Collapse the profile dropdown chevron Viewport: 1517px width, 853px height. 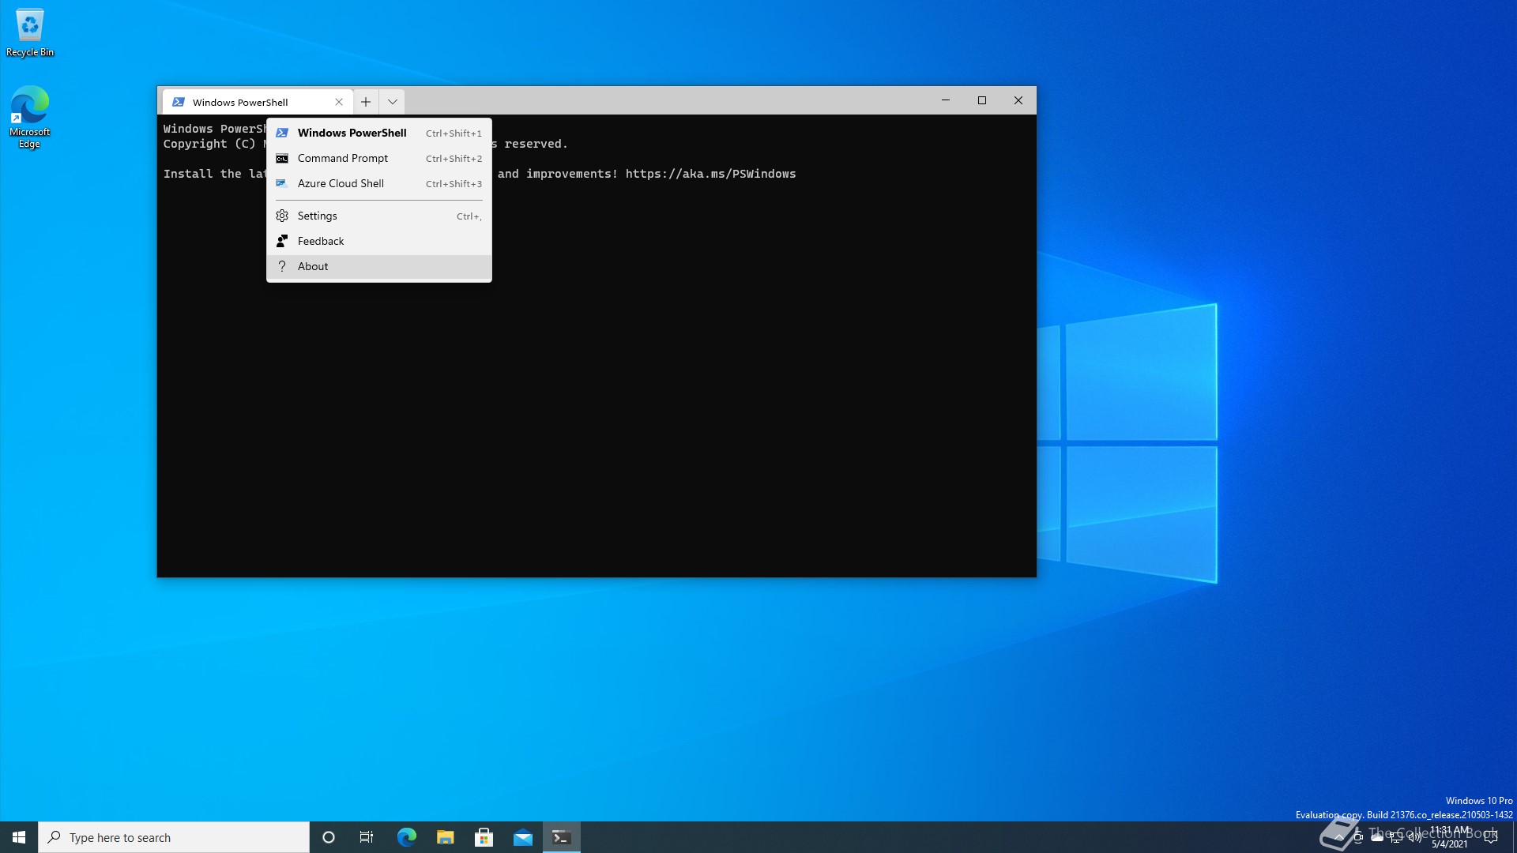tap(392, 101)
